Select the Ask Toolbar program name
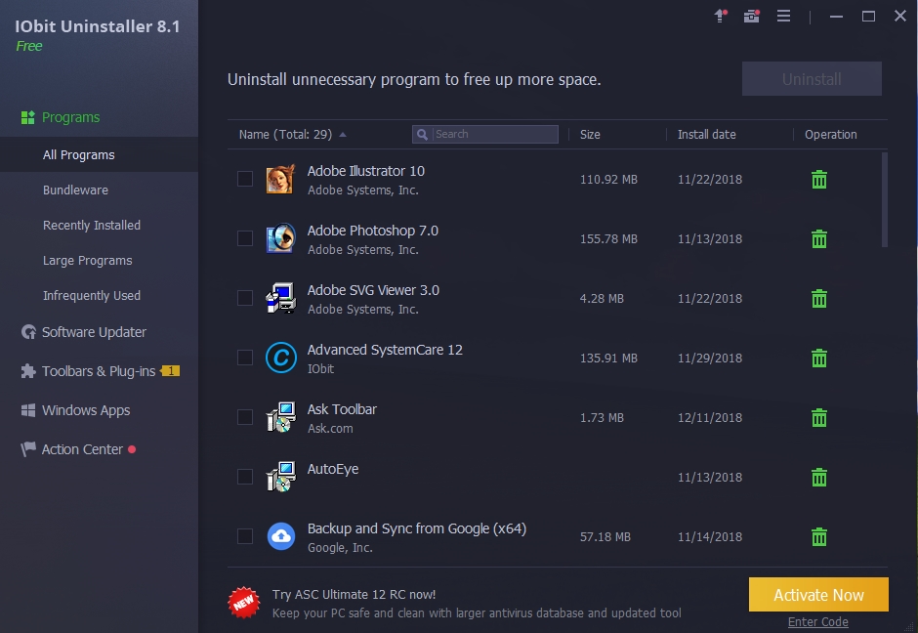 tap(342, 409)
